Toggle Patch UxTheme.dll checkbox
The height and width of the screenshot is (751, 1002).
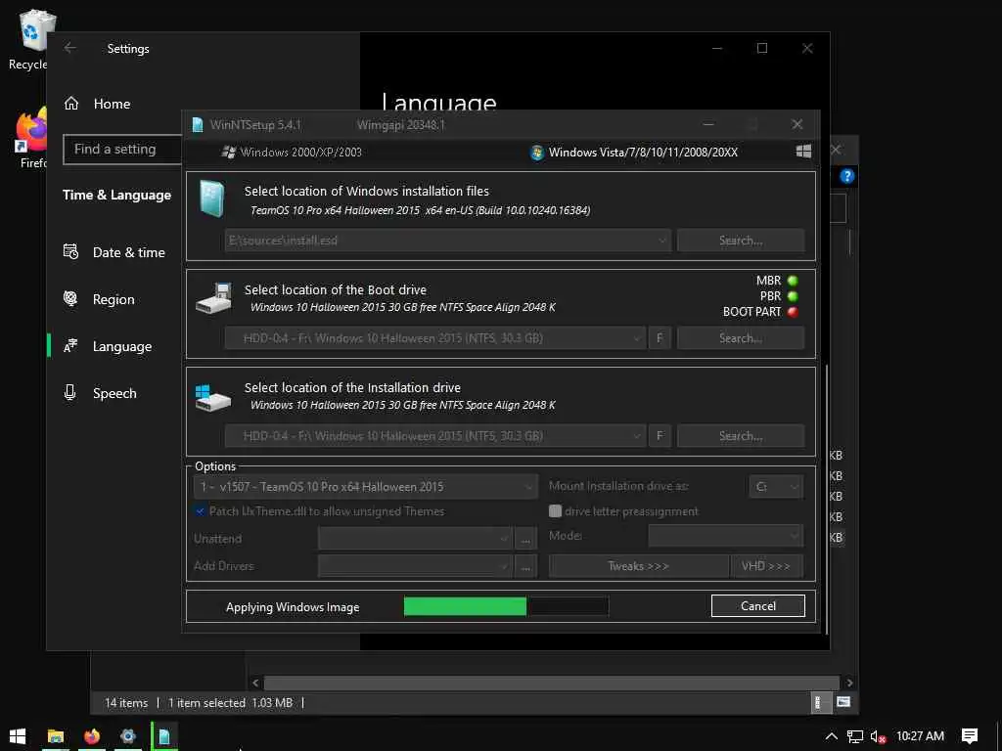tap(200, 511)
